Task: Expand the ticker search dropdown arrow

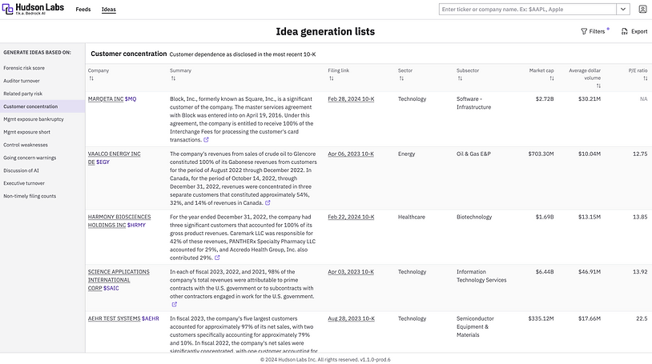Action: tap(622, 9)
